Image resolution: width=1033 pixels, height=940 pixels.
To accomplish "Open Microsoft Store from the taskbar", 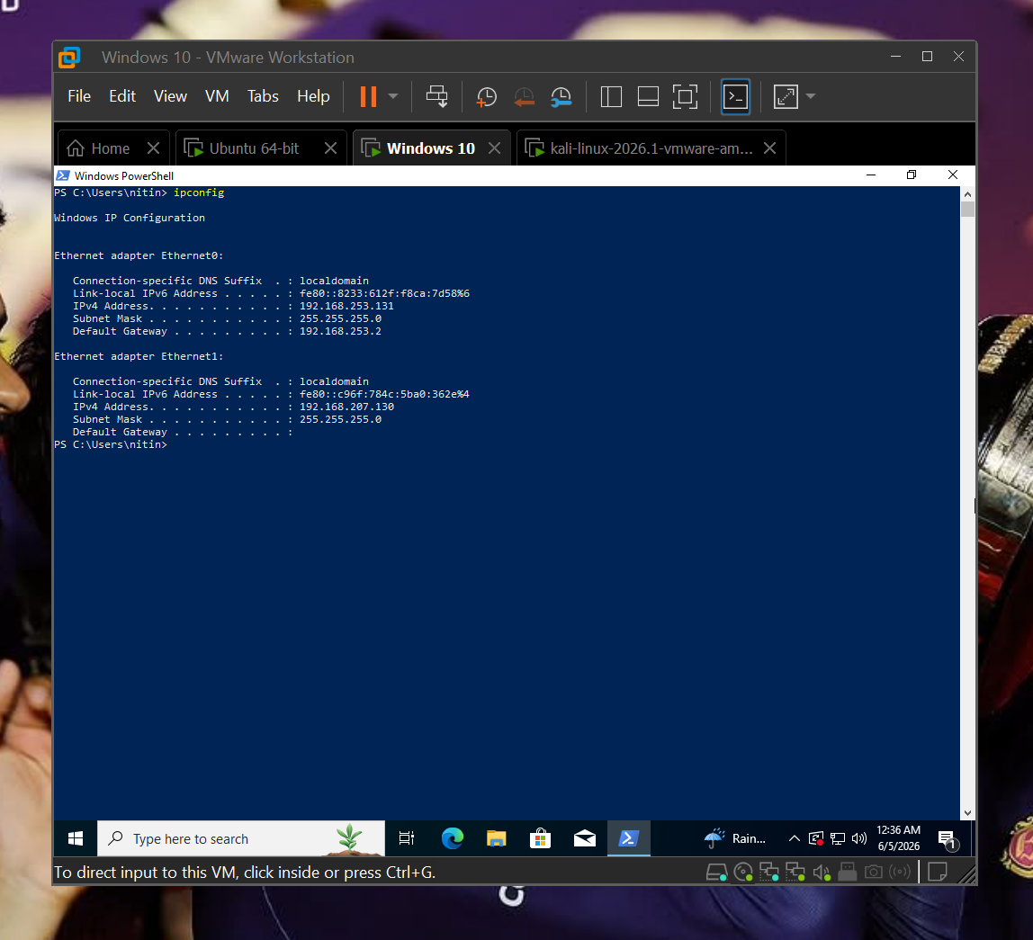I will click(540, 838).
